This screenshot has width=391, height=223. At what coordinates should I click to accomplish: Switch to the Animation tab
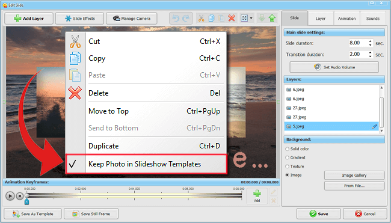347,19
